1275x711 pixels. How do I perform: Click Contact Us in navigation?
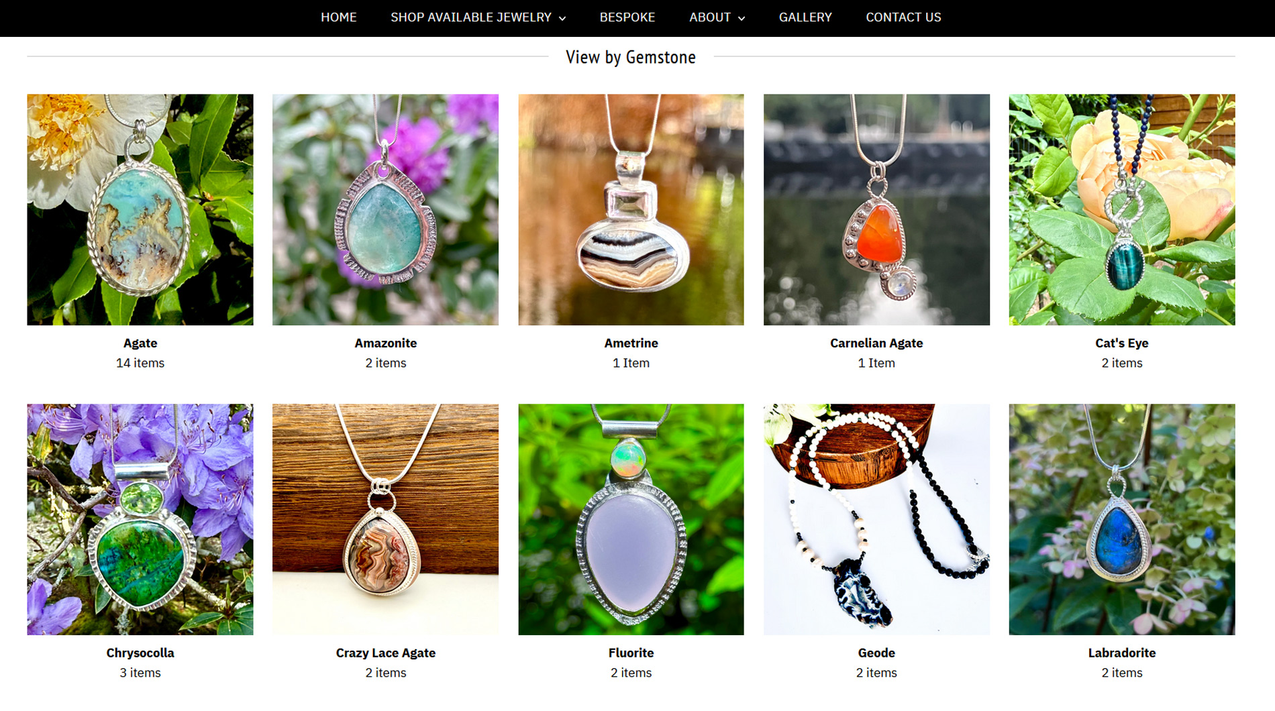pos(903,17)
